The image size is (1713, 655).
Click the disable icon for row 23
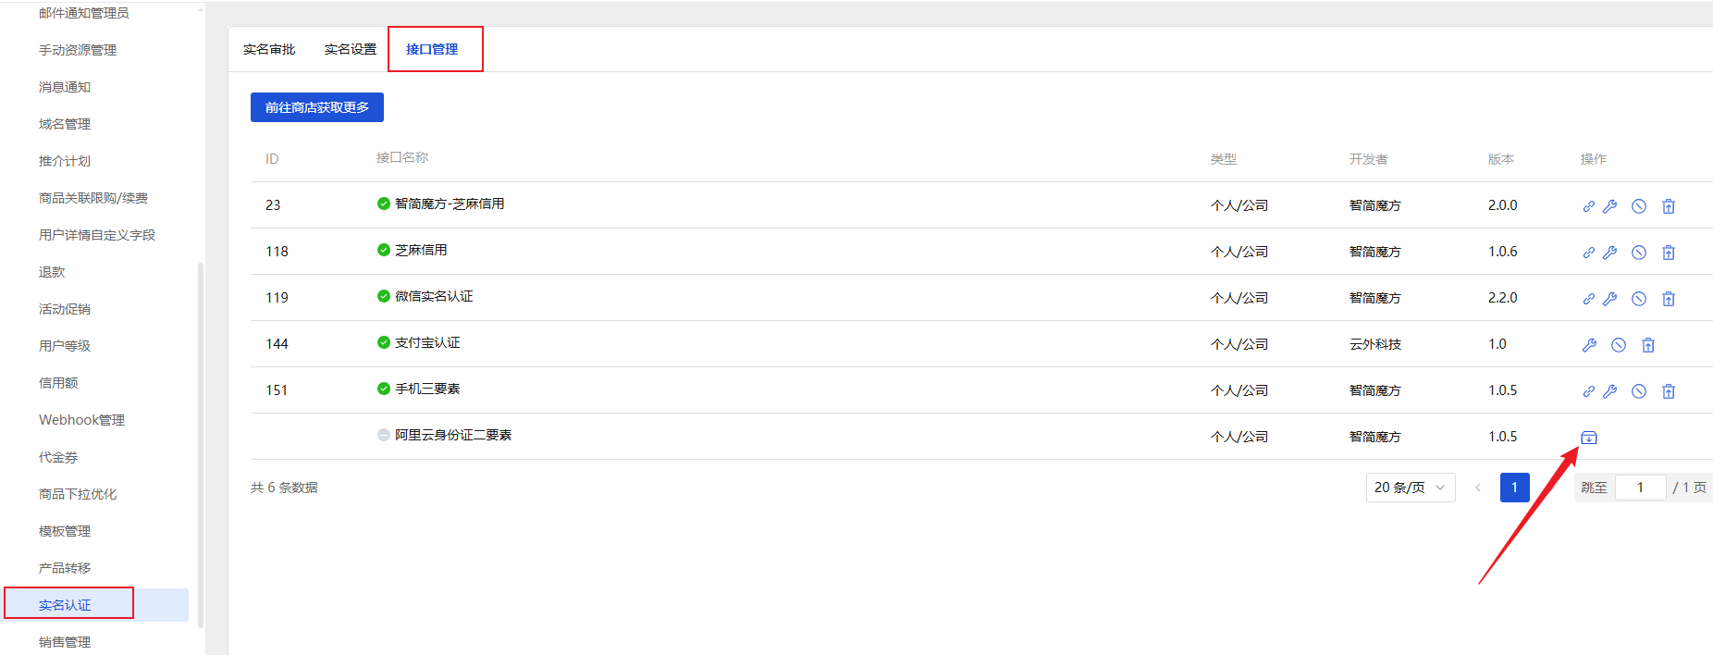pyautogui.click(x=1638, y=206)
